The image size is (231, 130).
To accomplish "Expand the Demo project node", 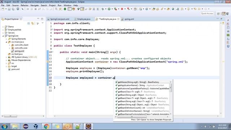I will (x=3, y=27).
